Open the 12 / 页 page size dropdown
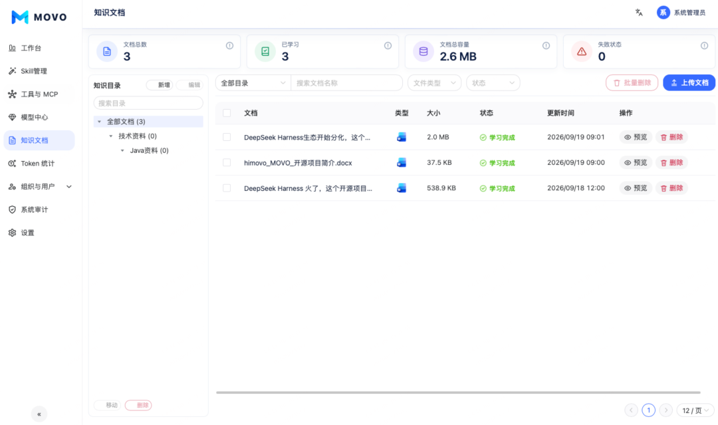The height and width of the screenshot is (425, 718). [x=695, y=410]
